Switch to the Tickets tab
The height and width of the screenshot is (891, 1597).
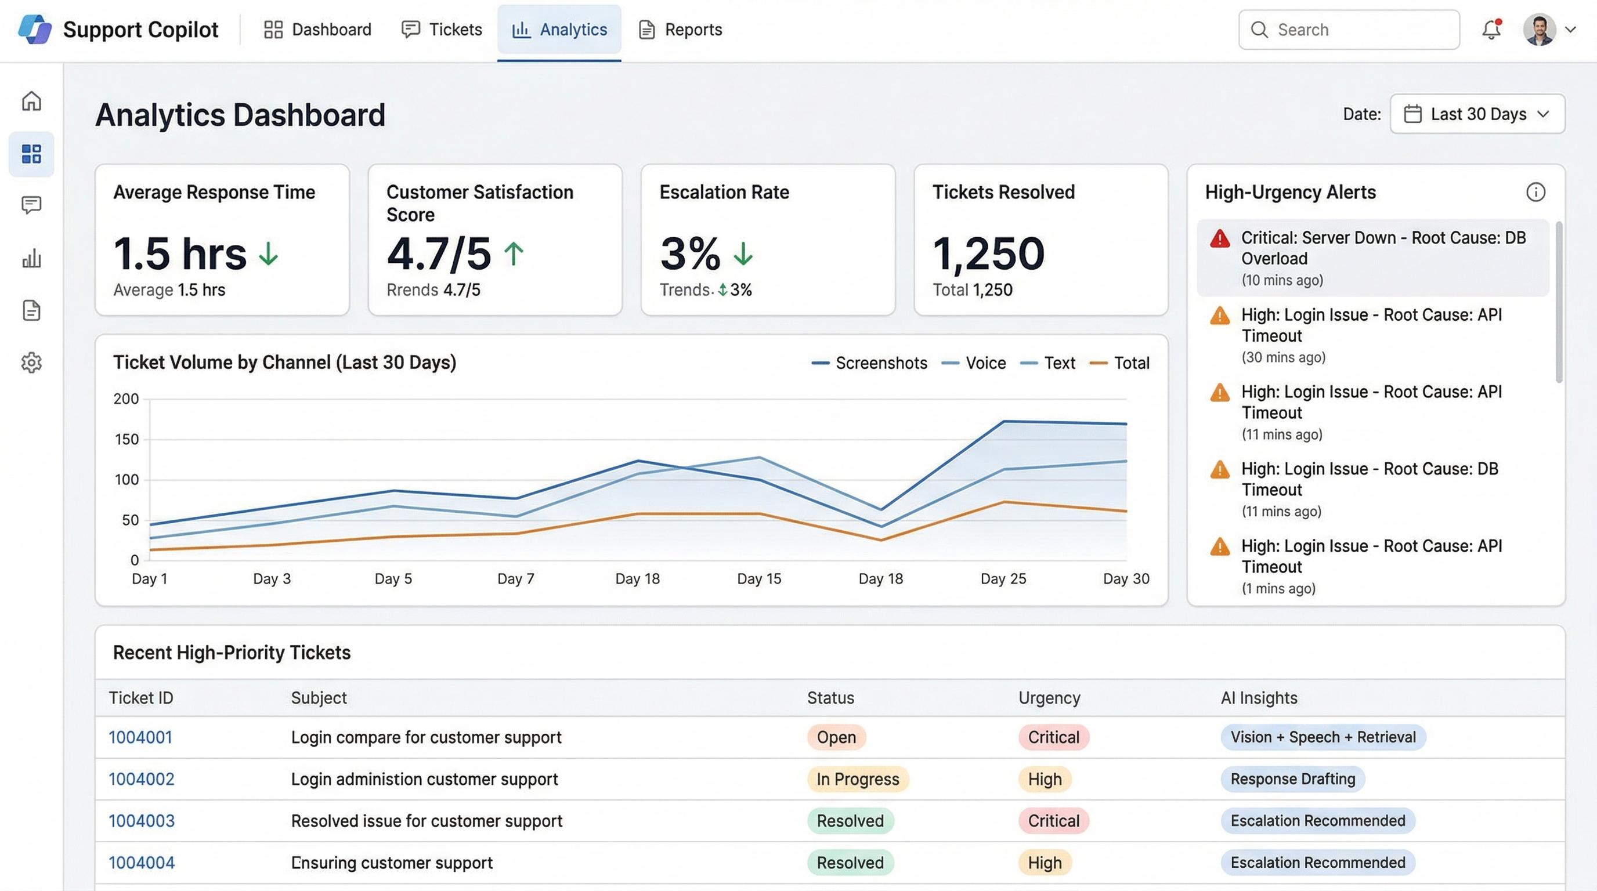point(442,30)
